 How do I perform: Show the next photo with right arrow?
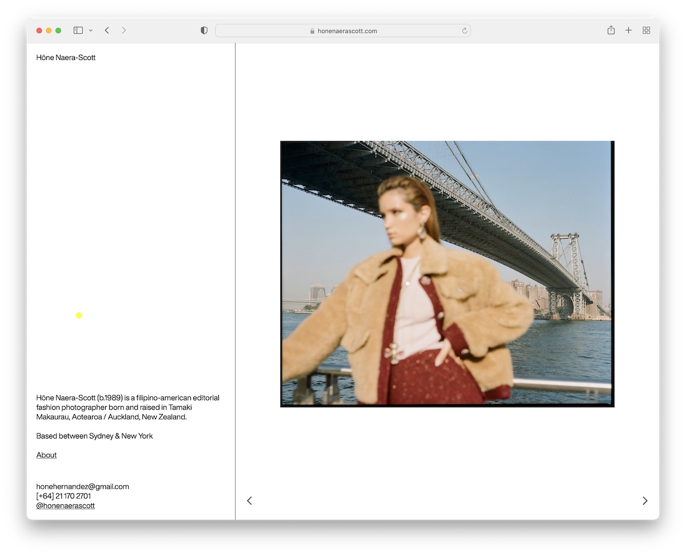(x=645, y=501)
